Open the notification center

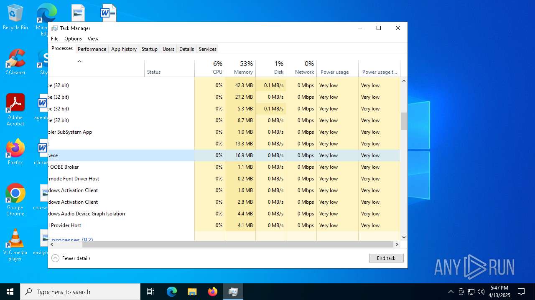click(x=521, y=292)
